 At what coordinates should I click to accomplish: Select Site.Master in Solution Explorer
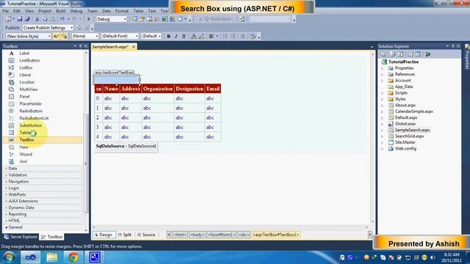405,142
